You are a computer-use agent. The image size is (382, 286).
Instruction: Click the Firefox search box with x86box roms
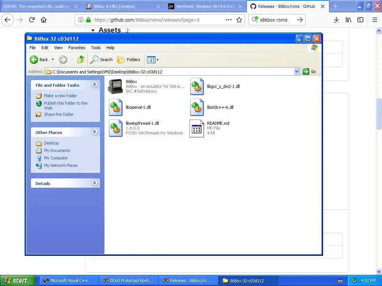(x=276, y=20)
